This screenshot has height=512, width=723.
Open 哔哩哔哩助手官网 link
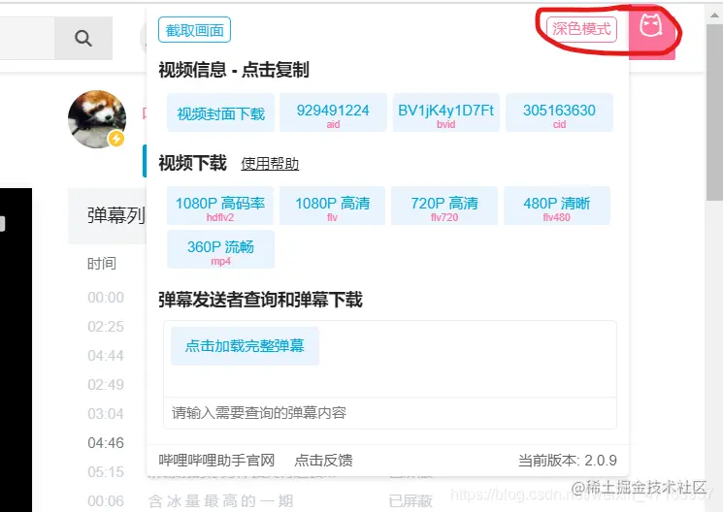click(216, 460)
